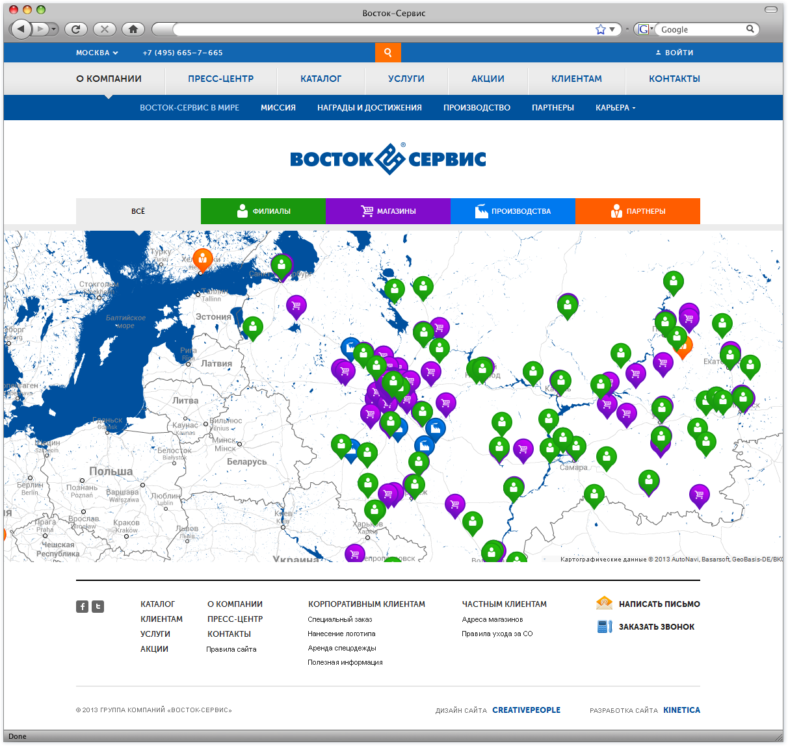Select the Партнеры filter tab

(x=638, y=211)
